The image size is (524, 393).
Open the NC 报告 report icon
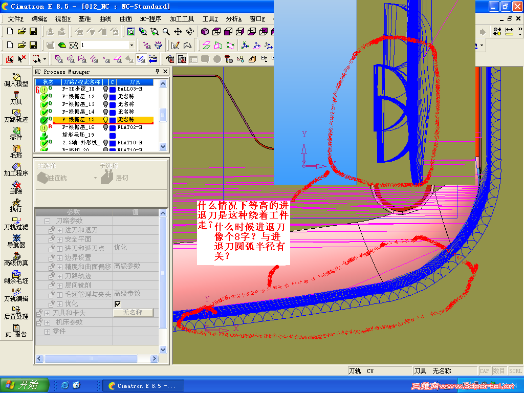tap(16, 331)
